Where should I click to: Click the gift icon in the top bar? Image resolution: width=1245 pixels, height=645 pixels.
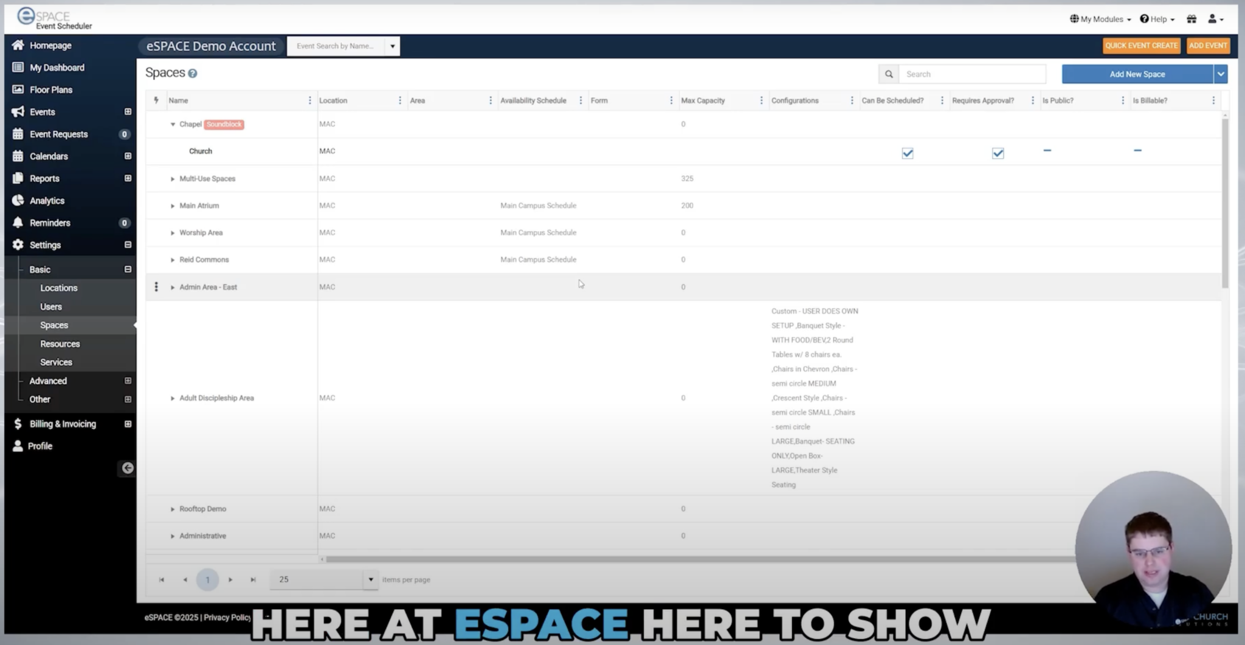[1192, 19]
